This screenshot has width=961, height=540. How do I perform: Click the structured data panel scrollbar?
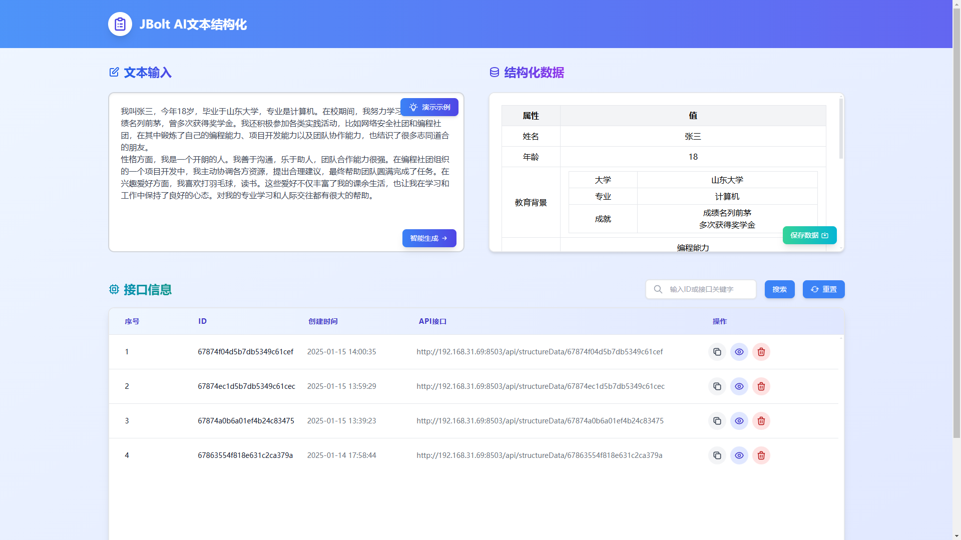click(x=841, y=128)
